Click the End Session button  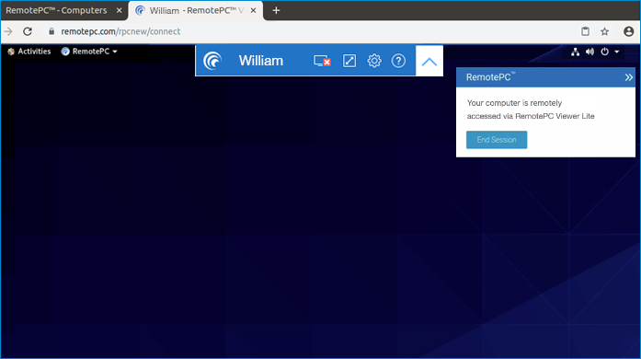tap(497, 140)
